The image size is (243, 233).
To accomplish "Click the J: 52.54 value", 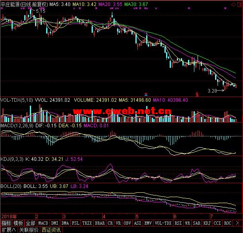I will coord(74,159).
